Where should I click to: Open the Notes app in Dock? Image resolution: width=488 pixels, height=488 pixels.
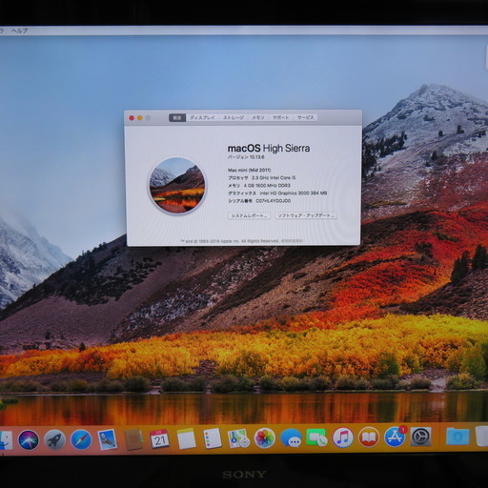point(186,438)
